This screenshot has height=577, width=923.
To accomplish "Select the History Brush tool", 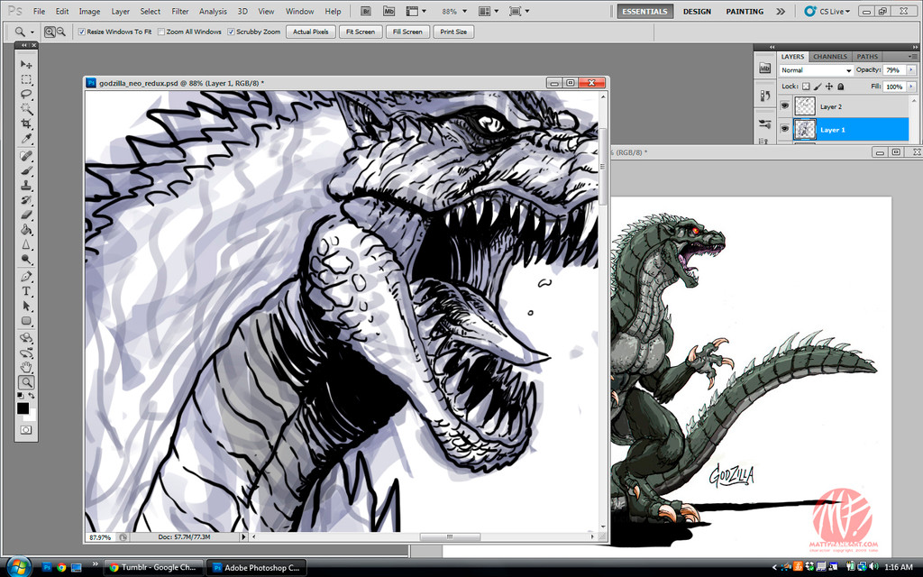I will (x=26, y=200).
